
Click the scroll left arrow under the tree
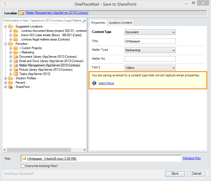(5, 150)
